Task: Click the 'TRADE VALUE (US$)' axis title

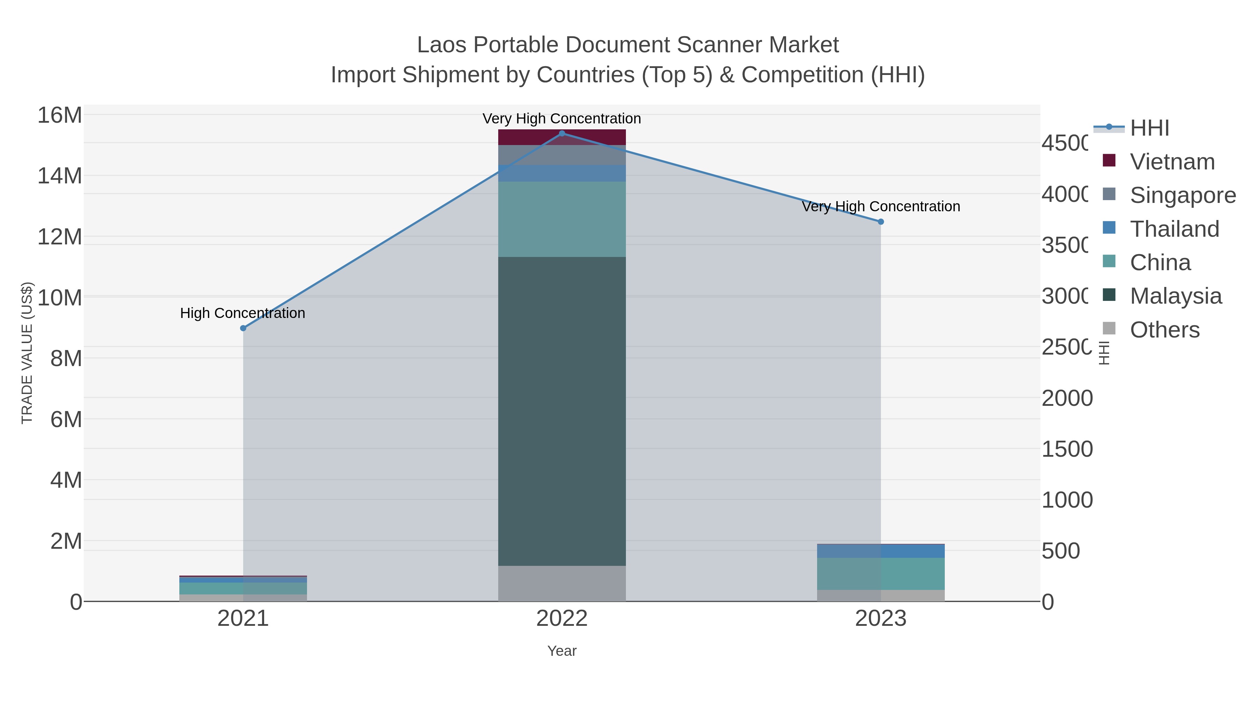Action: [27, 353]
